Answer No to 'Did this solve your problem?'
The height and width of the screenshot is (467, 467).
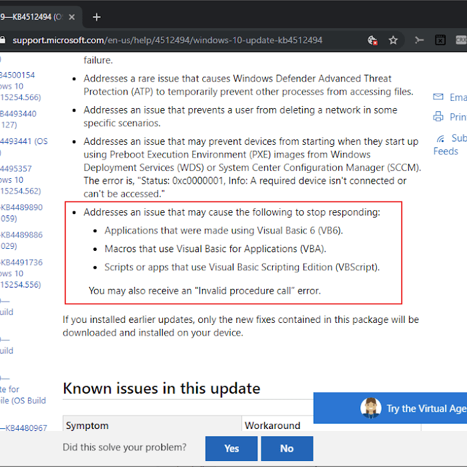[x=287, y=448]
